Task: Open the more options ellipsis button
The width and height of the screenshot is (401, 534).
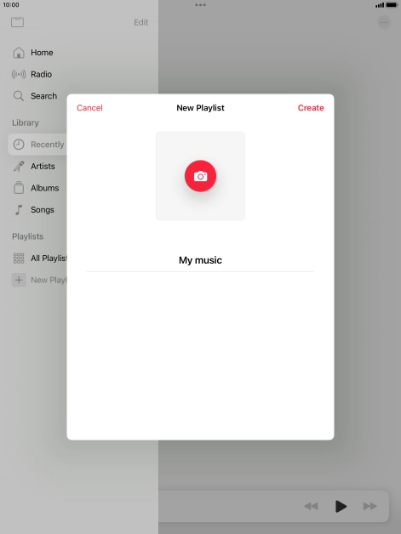Action: (384, 22)
